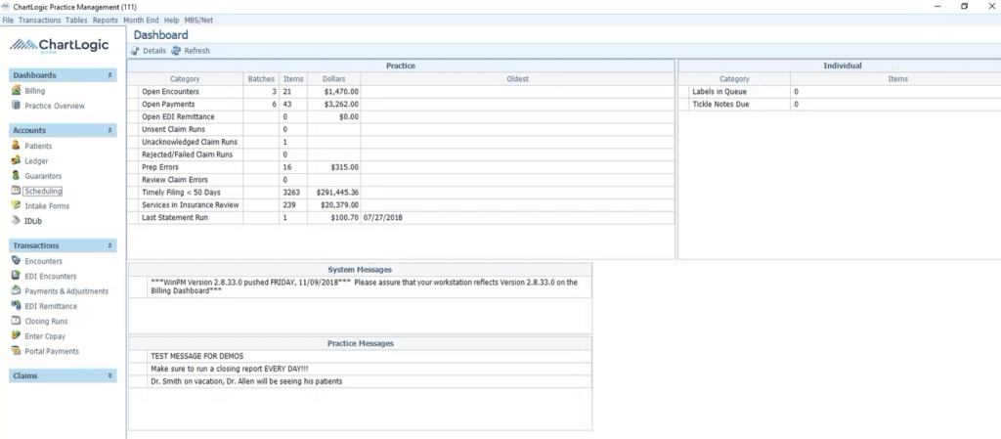
Task: Select the Last Statement Run row
Action: (x=401, y=218)
